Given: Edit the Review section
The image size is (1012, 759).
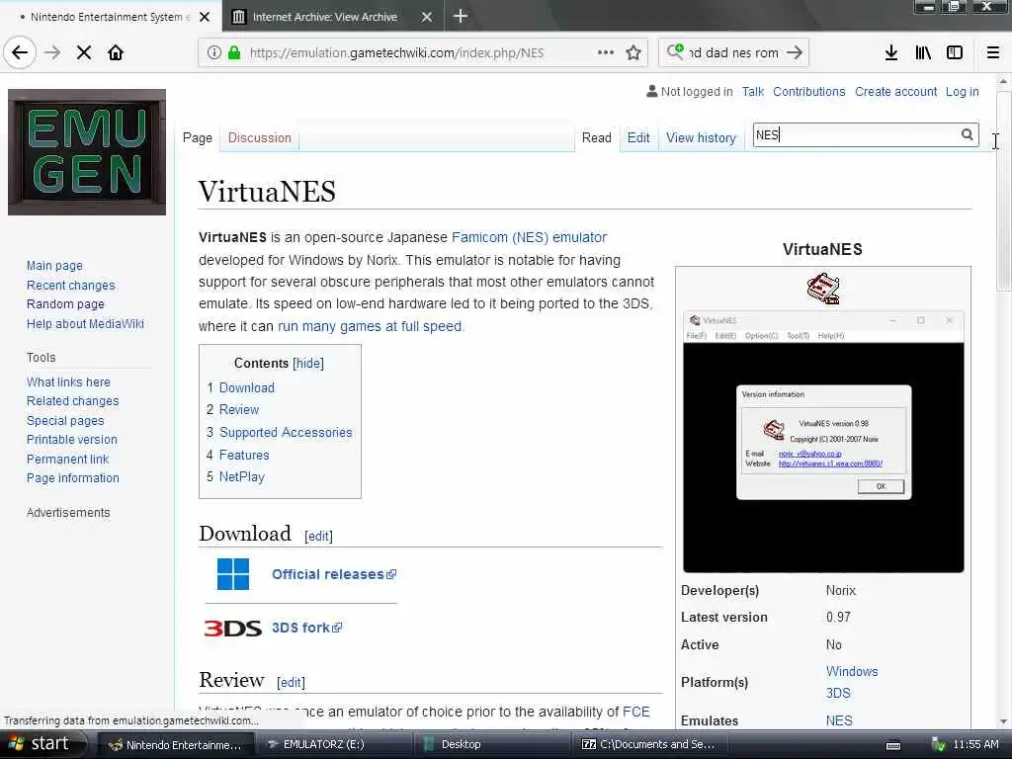Looking at the screenshot, I should coord(291,682).
